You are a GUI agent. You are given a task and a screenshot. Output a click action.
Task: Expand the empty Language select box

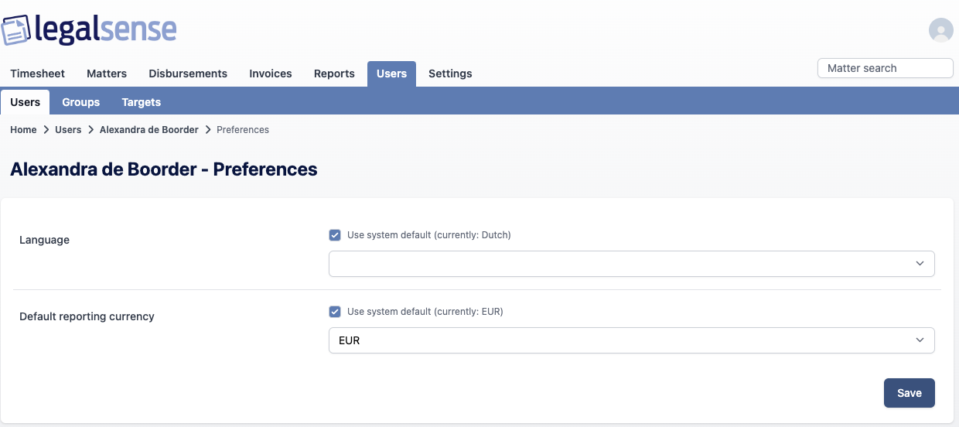[x=631, y=264]
